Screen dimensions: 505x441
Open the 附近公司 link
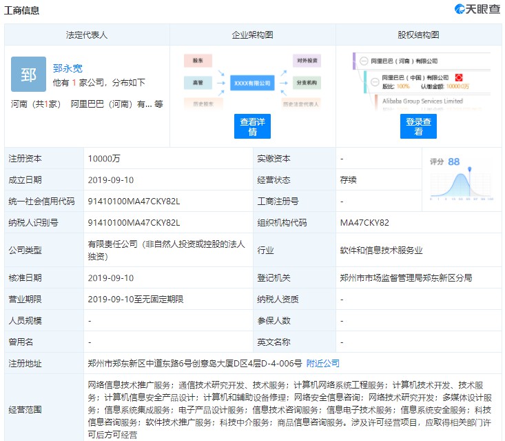pos(322,363)
